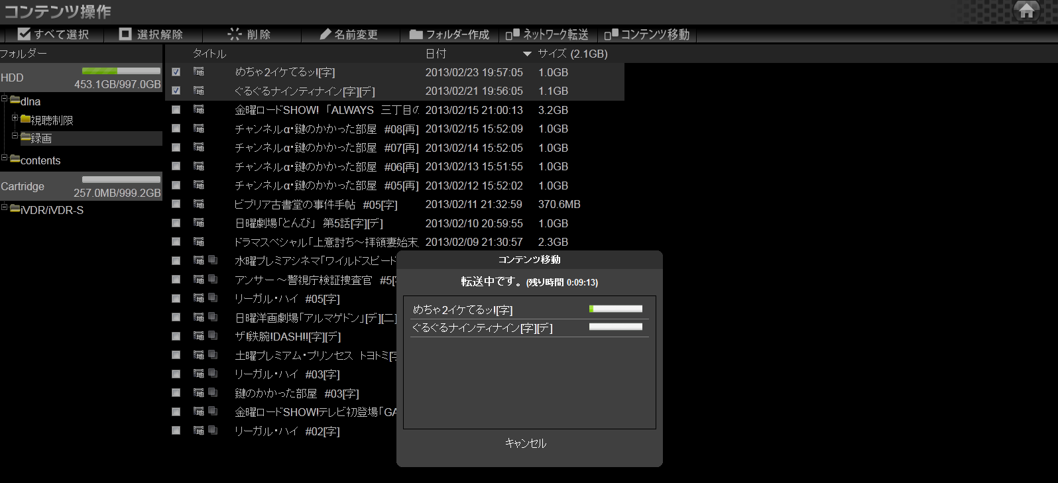
Task: Click broadcast icon of ザ鉄腕!DASH!! row
Action: [x=199, y=335]
